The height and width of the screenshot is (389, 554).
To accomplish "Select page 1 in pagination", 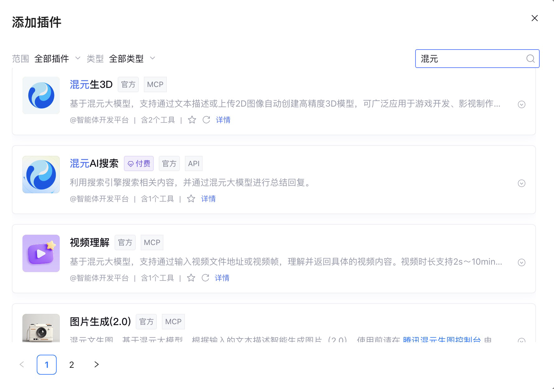I will coord(47,365).
